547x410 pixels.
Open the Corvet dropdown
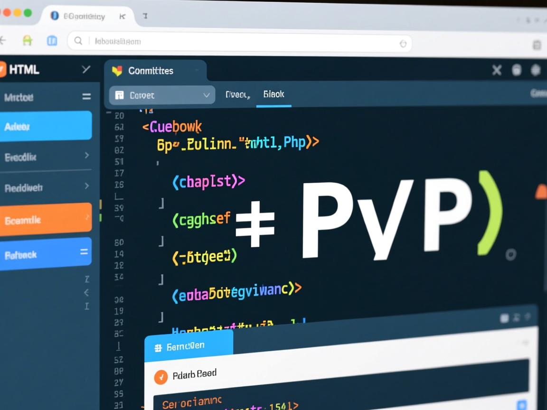tap(162, 95)
